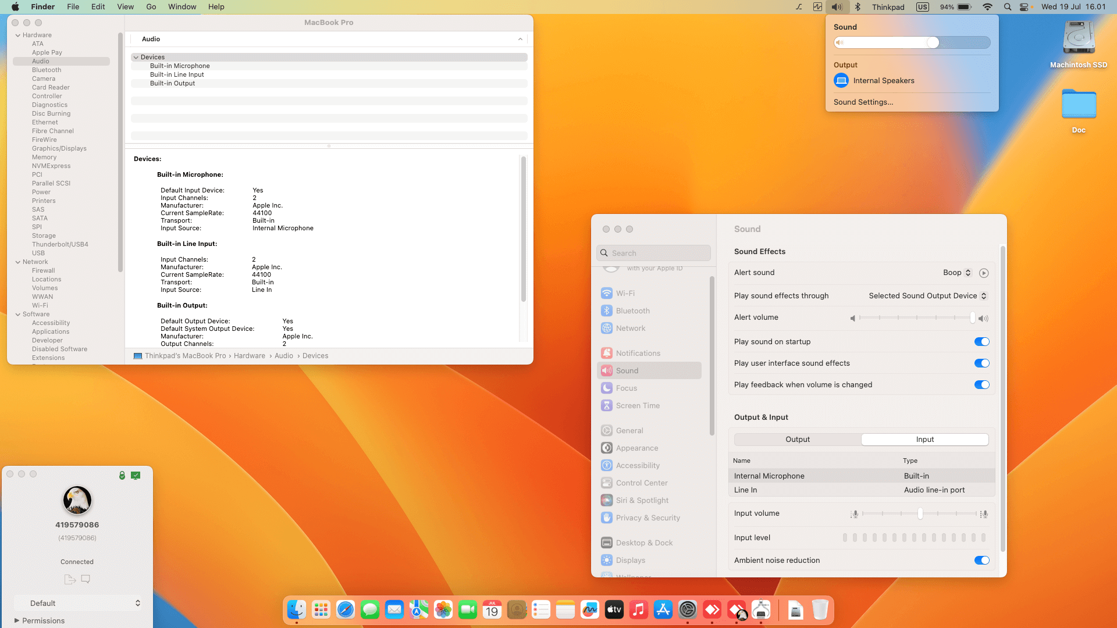Toggle Play user interface sound effects

[x=982, y=363]
